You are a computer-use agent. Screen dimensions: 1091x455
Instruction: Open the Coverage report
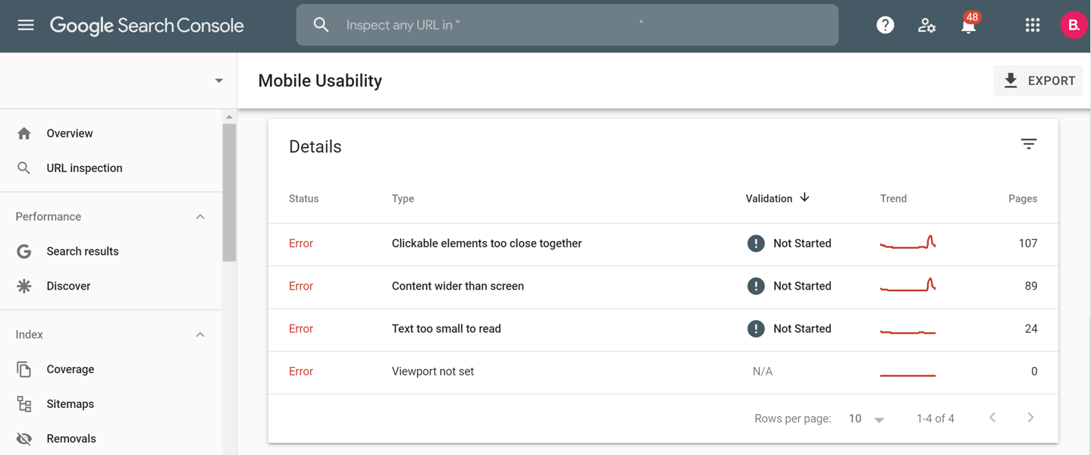click(x=70, y=369)
